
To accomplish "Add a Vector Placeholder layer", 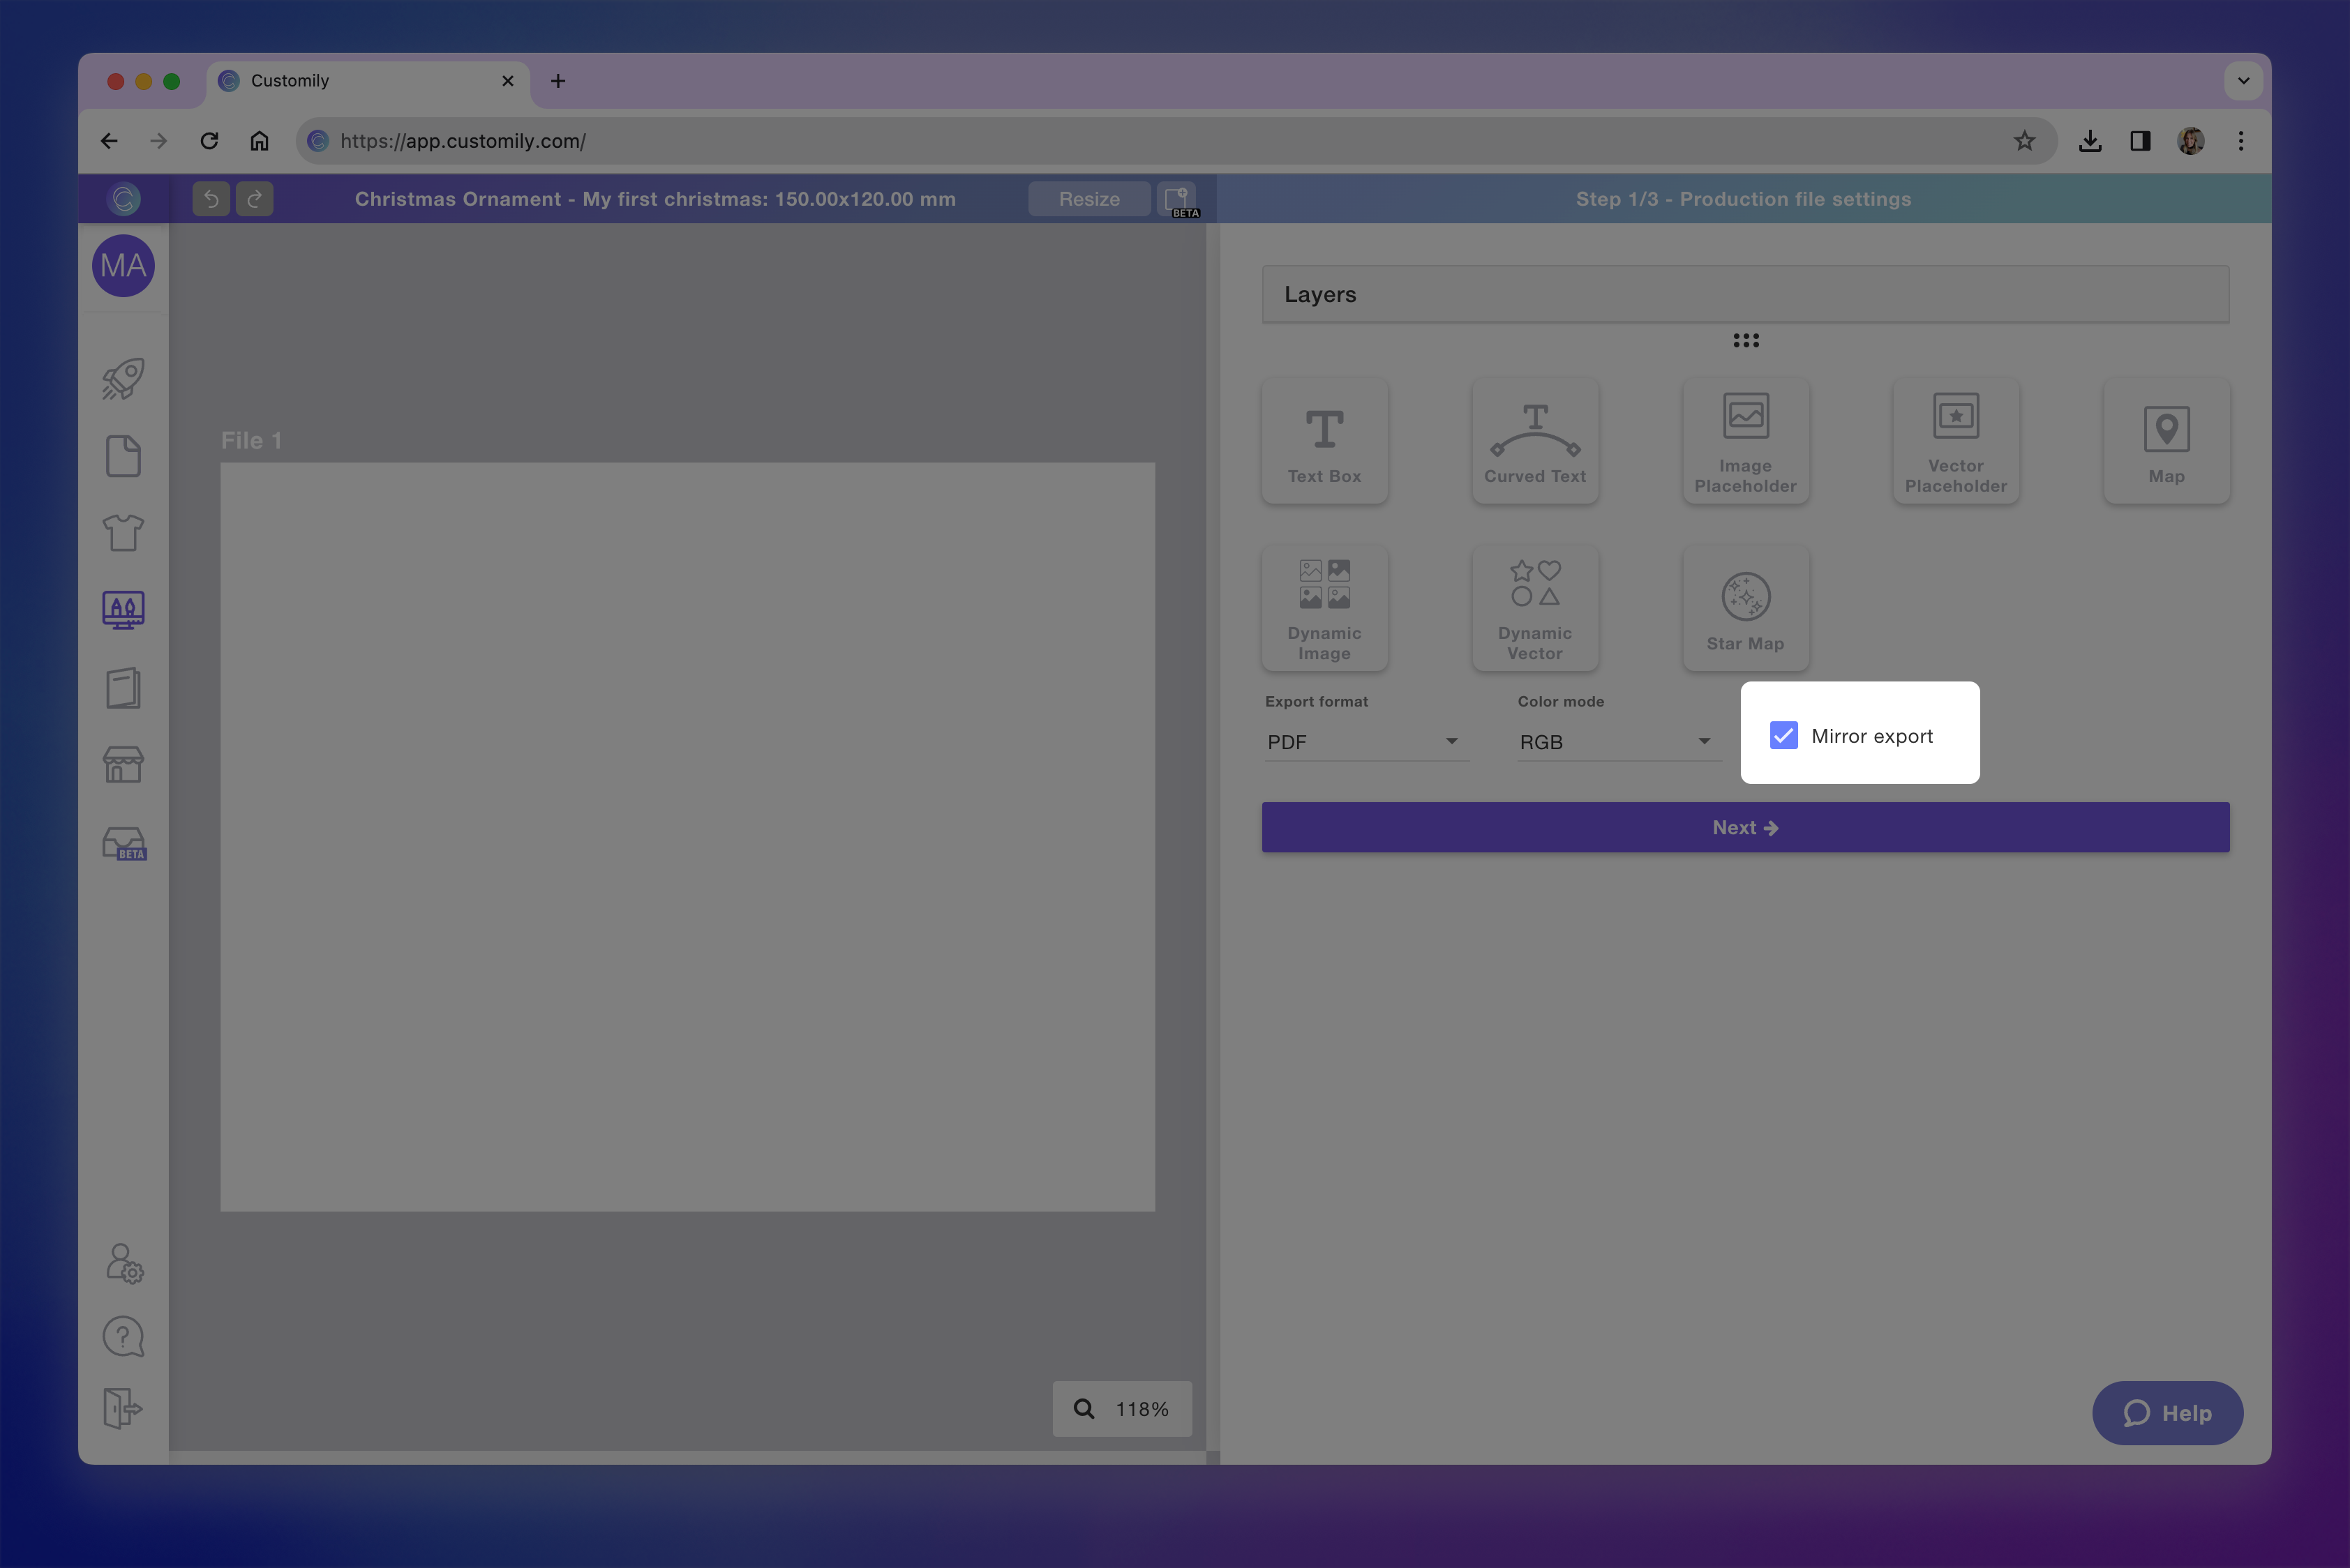I will pyautogui.click(x=1955, y=441).
